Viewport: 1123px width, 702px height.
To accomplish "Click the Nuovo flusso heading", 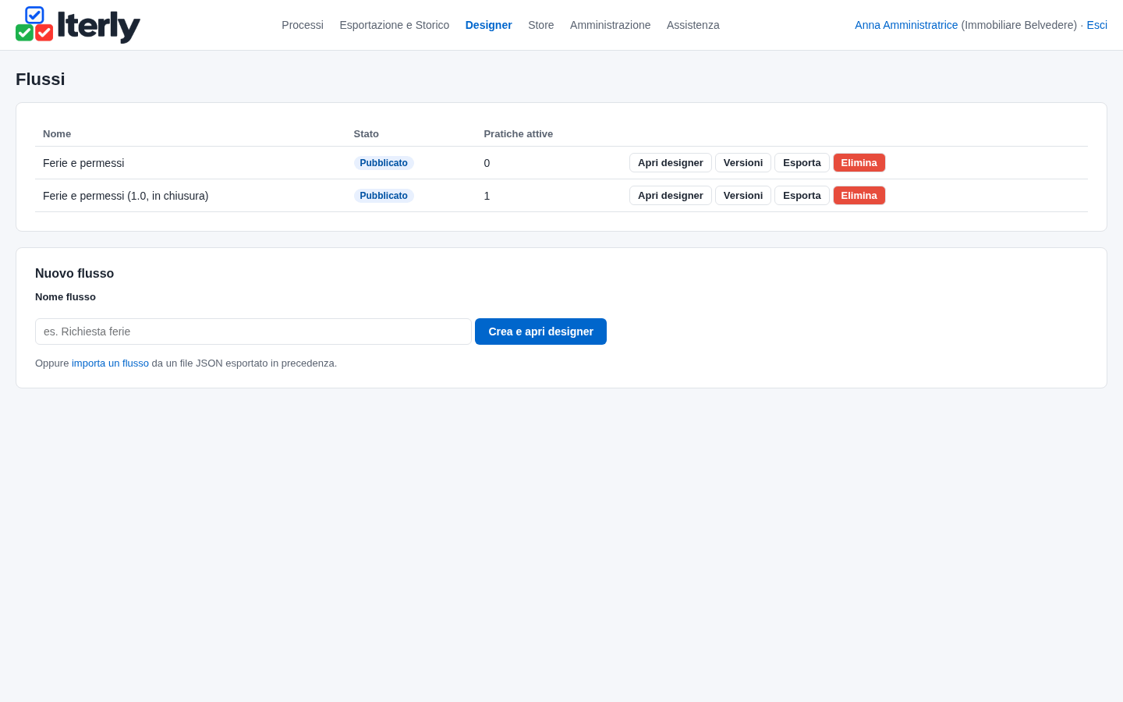I will pyautogui.click(x=75, y=274).
